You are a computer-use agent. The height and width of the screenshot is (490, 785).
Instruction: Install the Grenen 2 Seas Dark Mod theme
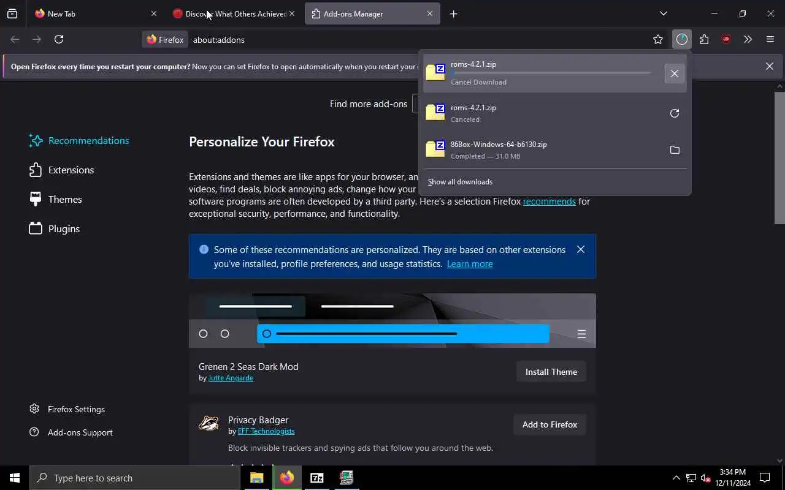point(551,372)
